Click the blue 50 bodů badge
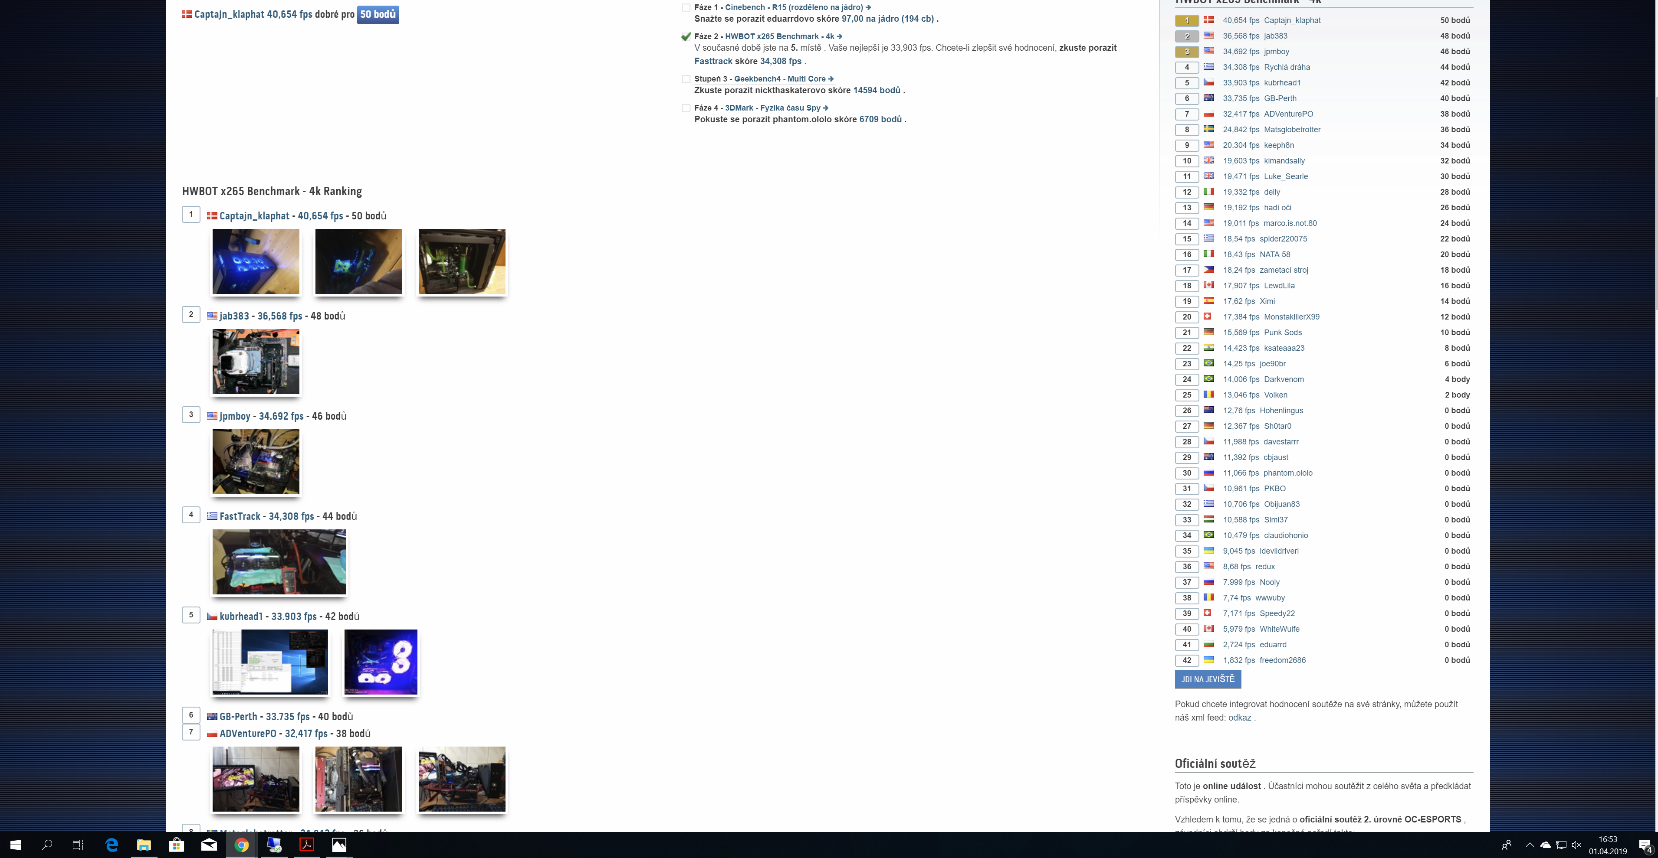 point(378,14)
